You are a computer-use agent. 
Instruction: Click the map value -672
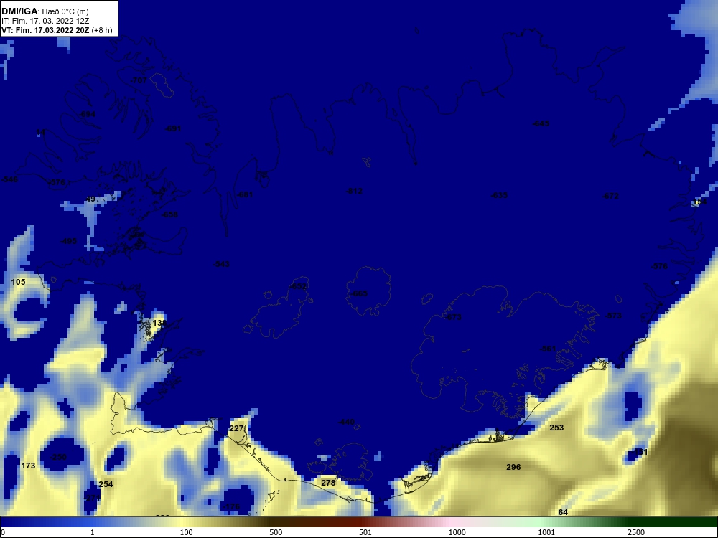point(610,197)
